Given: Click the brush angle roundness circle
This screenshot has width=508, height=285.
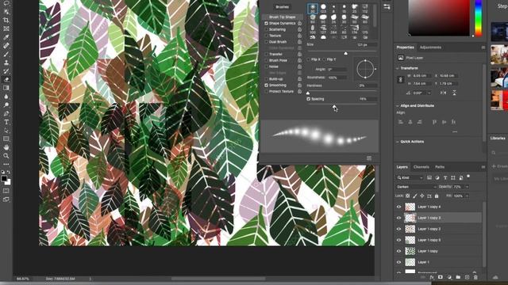Looking at the screenshot, I should (365, 69).
